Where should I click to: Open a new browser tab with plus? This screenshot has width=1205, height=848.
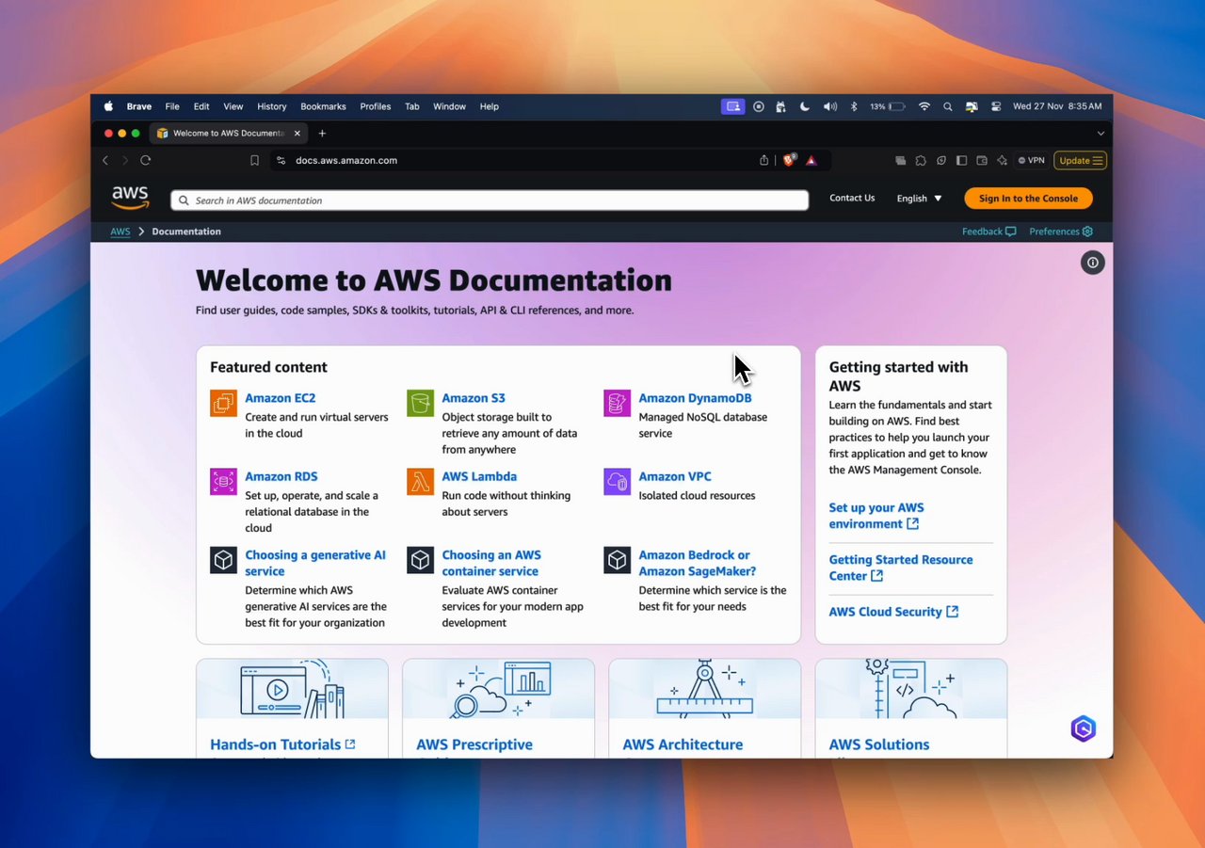click(x=322, y=133)
